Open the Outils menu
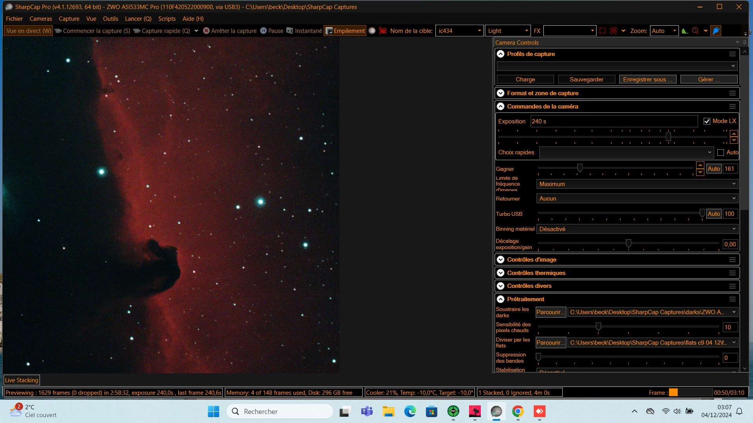This screenshot has width=753, height=423. click(111, 19)
